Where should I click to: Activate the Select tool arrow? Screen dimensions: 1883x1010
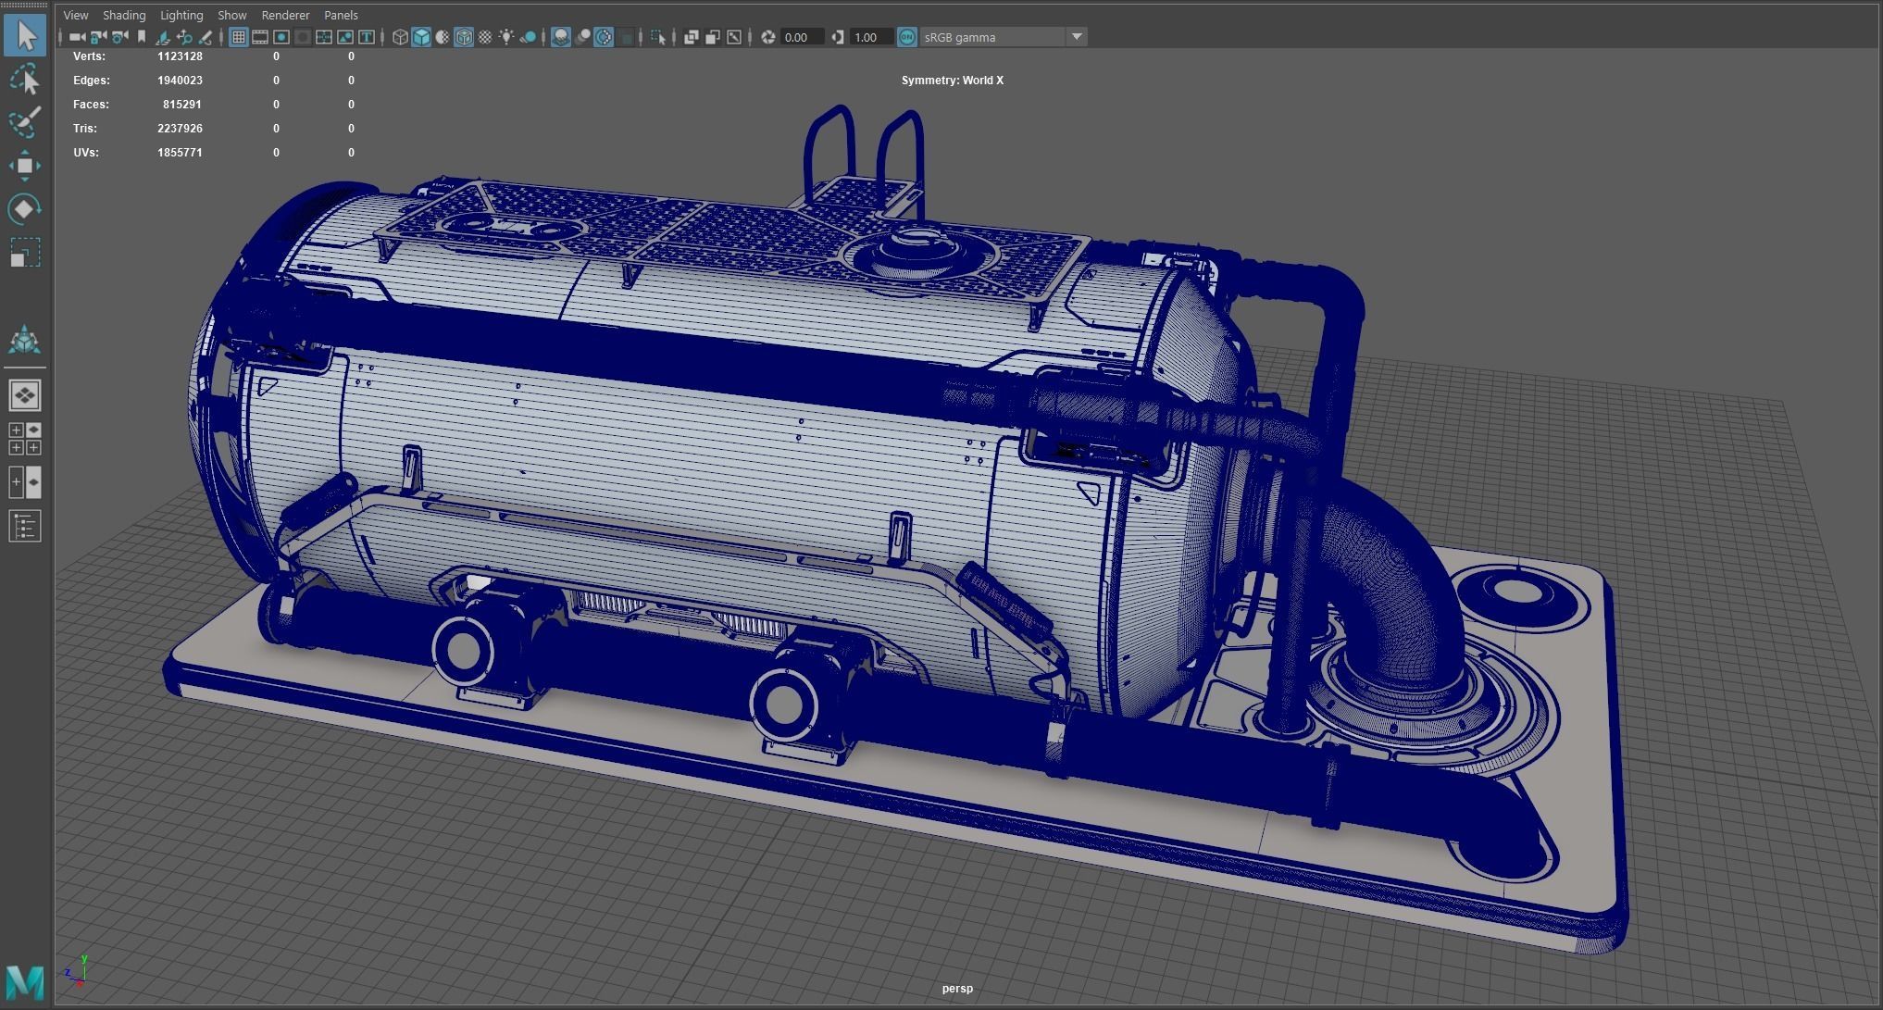[x=25, y=36]
